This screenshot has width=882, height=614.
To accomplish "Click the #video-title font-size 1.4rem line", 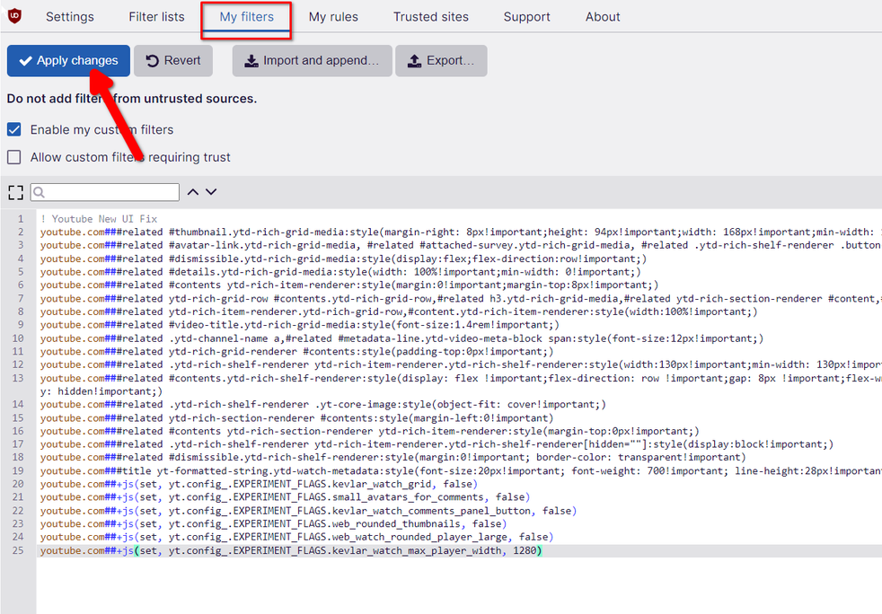I will [x=300, y=325].
